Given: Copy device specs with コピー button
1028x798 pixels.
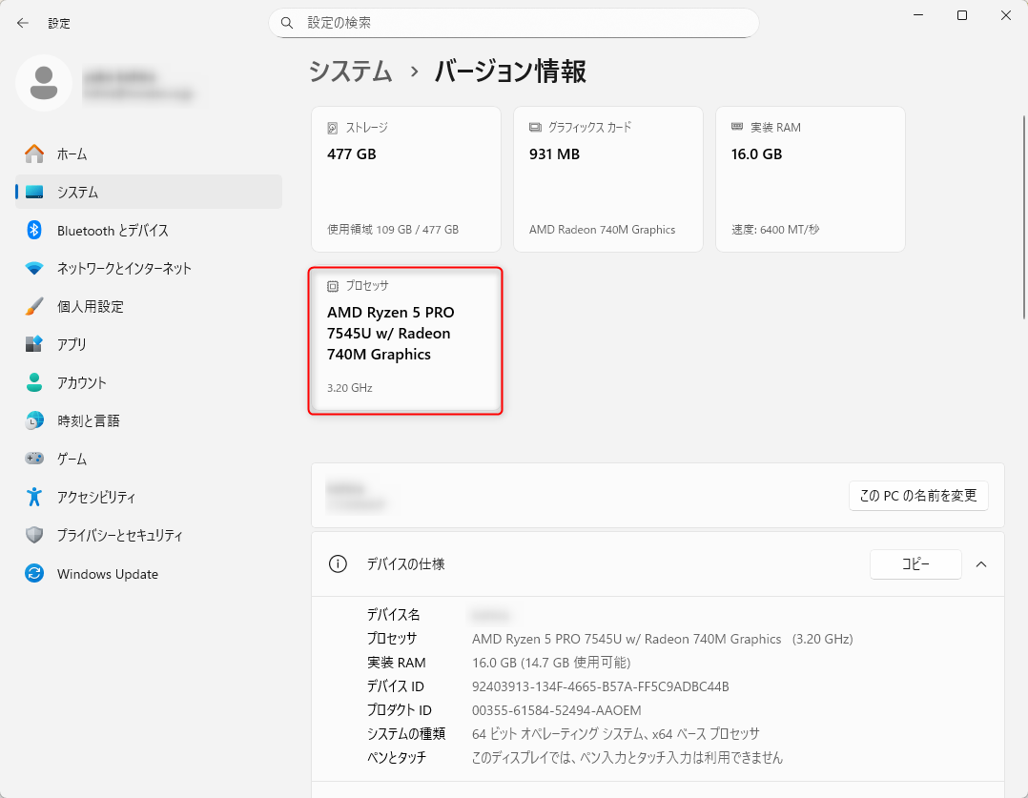Looking at the screenshot, I should 915,563.
